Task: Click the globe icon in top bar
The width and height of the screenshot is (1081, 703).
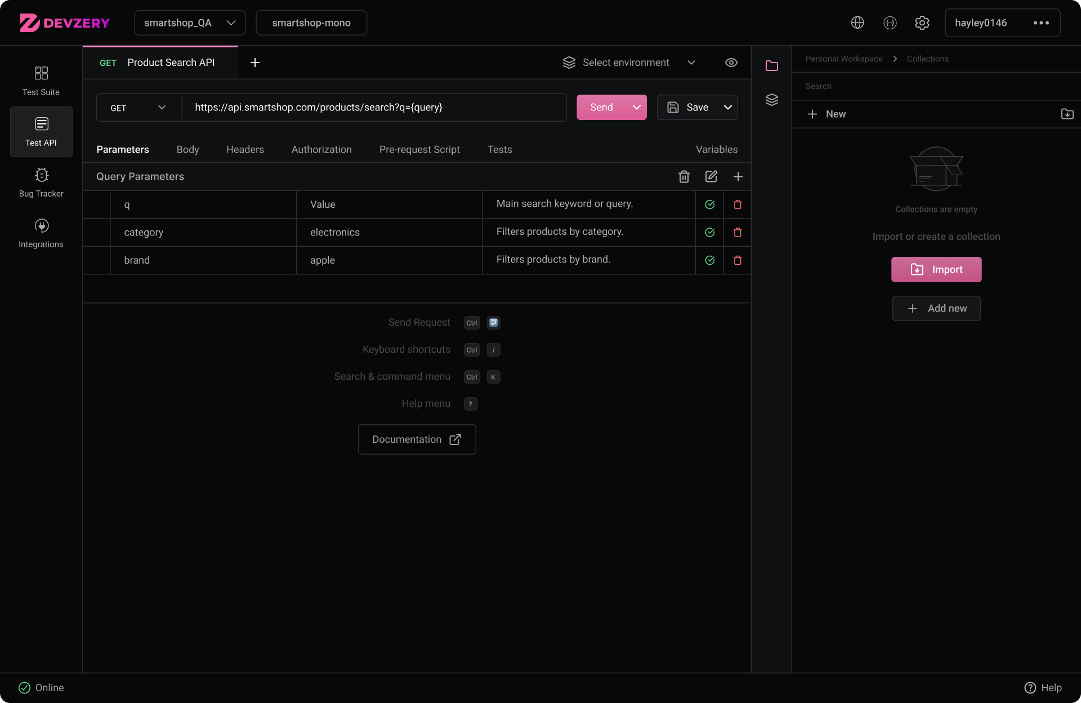Action: pyautogui.click(x=857, y=23)
